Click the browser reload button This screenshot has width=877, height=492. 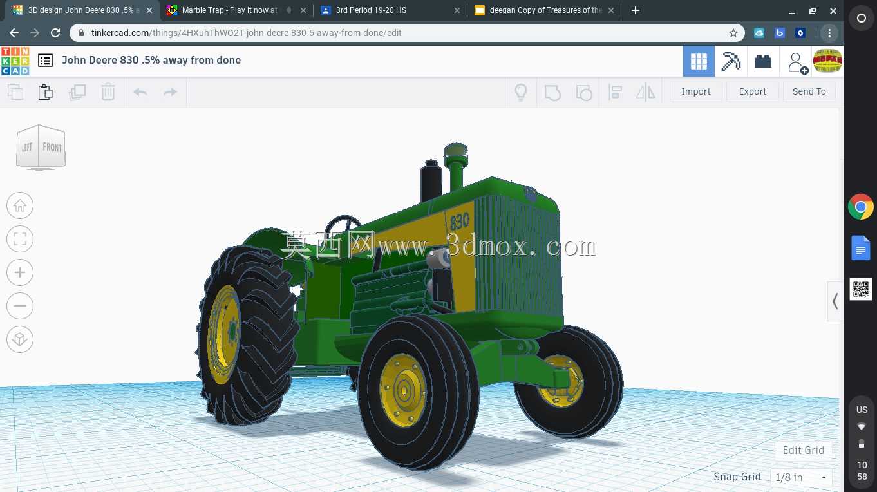(x=55, y=33)
